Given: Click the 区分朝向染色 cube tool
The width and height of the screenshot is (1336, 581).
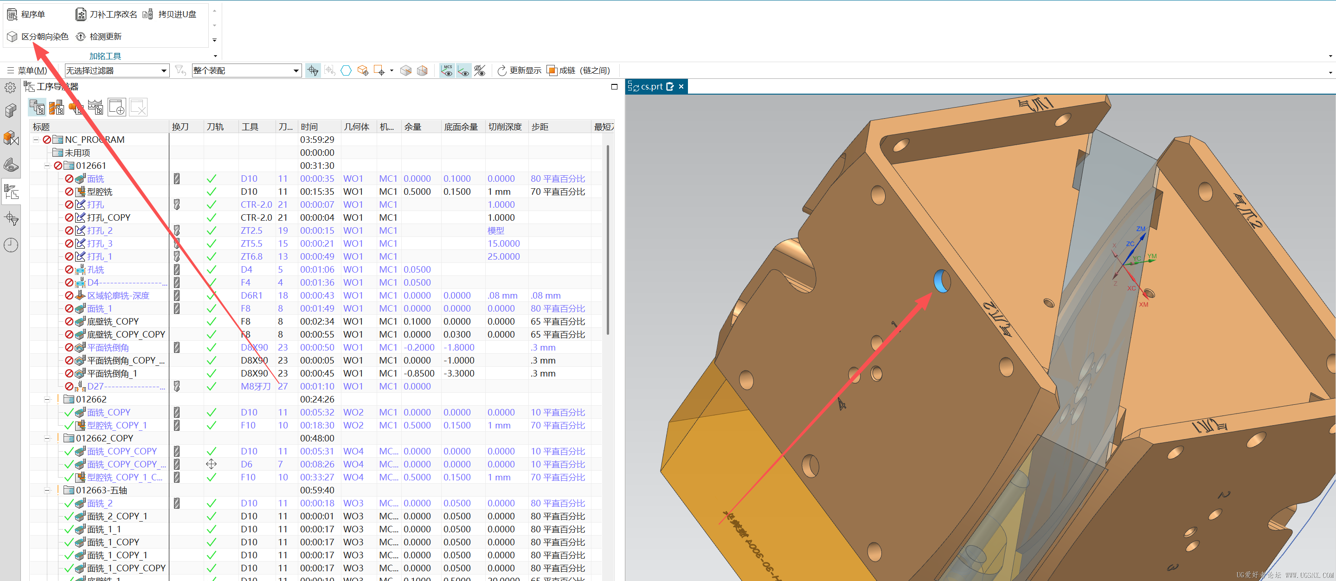Looking at the screenshot, I should click(x=37, y=36).
